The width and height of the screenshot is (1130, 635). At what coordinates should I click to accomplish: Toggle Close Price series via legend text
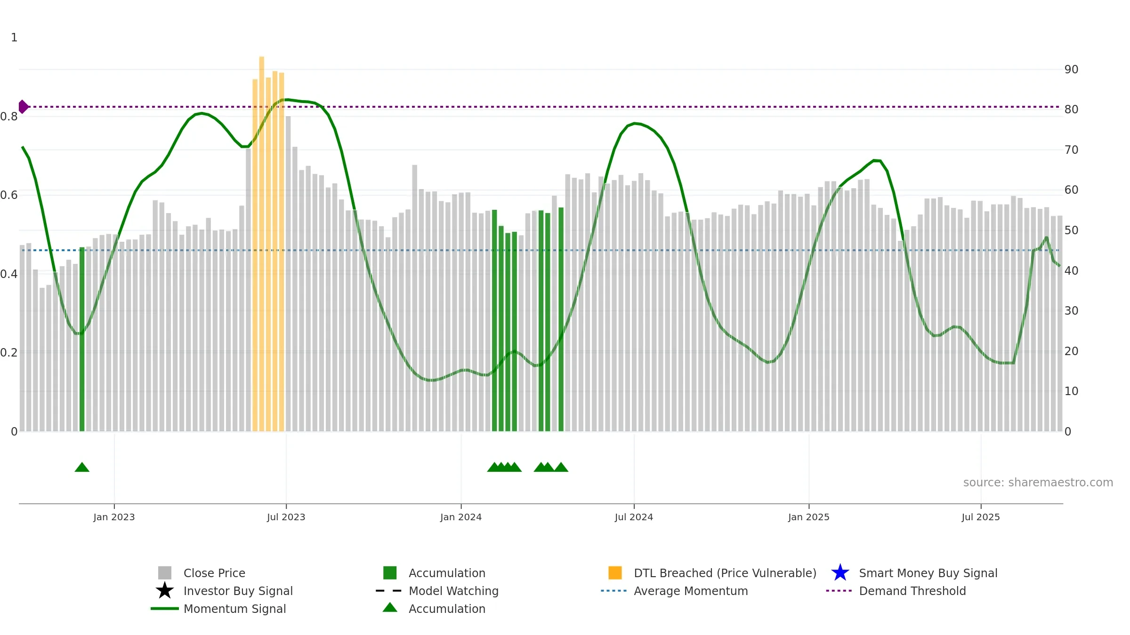tap(214, 573)
